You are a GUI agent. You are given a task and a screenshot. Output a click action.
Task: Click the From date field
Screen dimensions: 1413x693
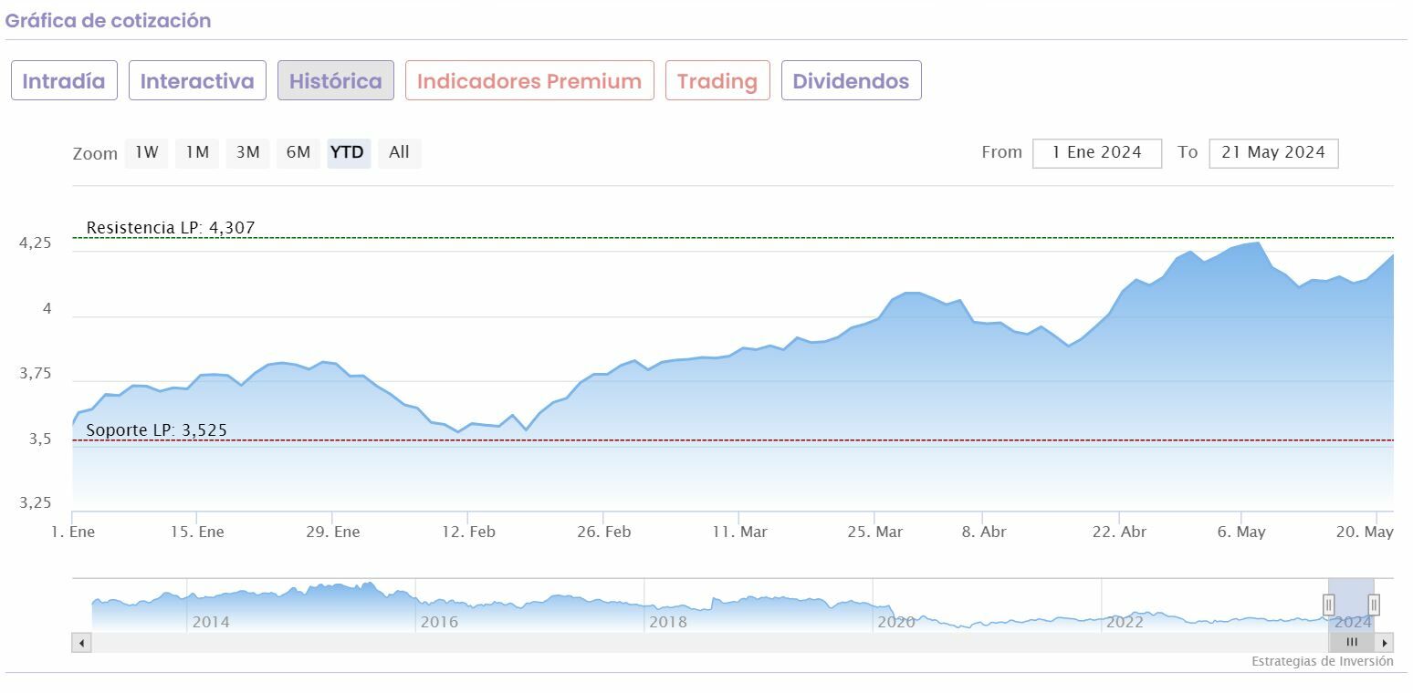1097,153
